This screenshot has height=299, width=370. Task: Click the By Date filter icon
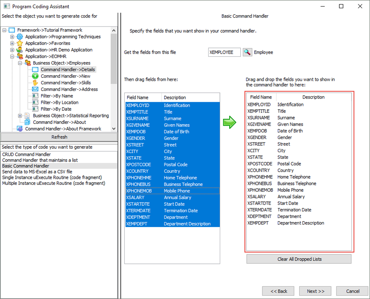(x=35, y=109)
